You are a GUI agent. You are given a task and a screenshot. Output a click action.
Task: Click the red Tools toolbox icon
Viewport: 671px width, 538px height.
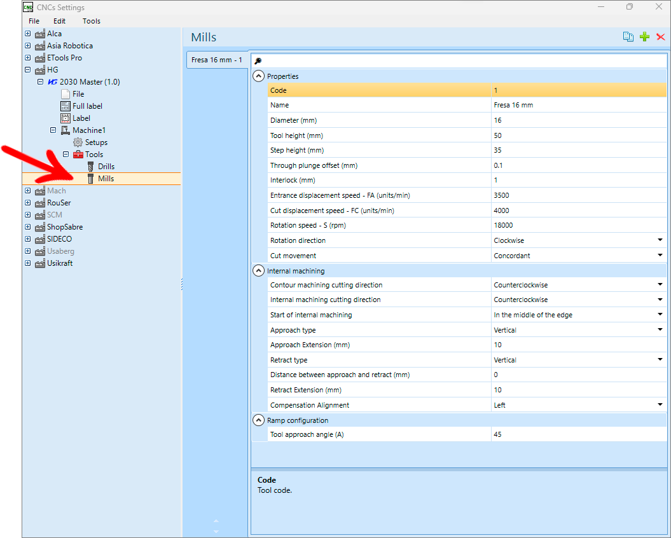coord(78,155)
